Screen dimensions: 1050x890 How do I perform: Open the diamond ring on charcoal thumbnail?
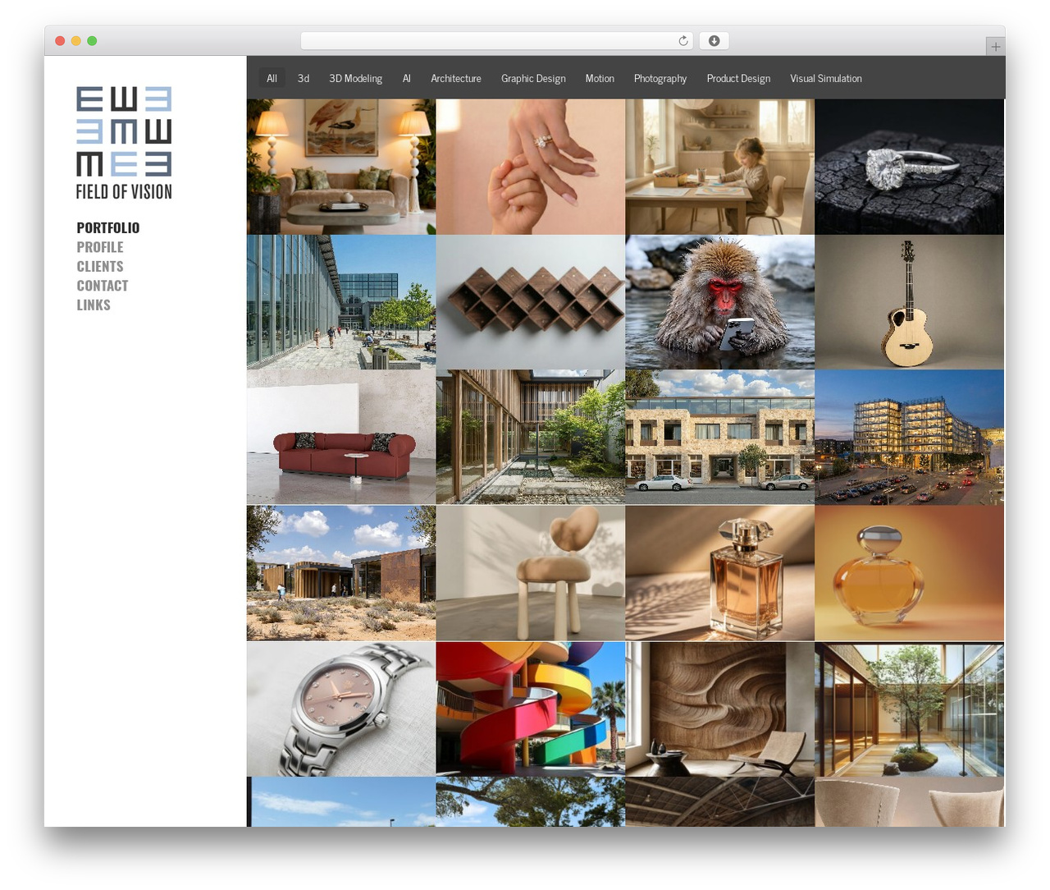910,167
